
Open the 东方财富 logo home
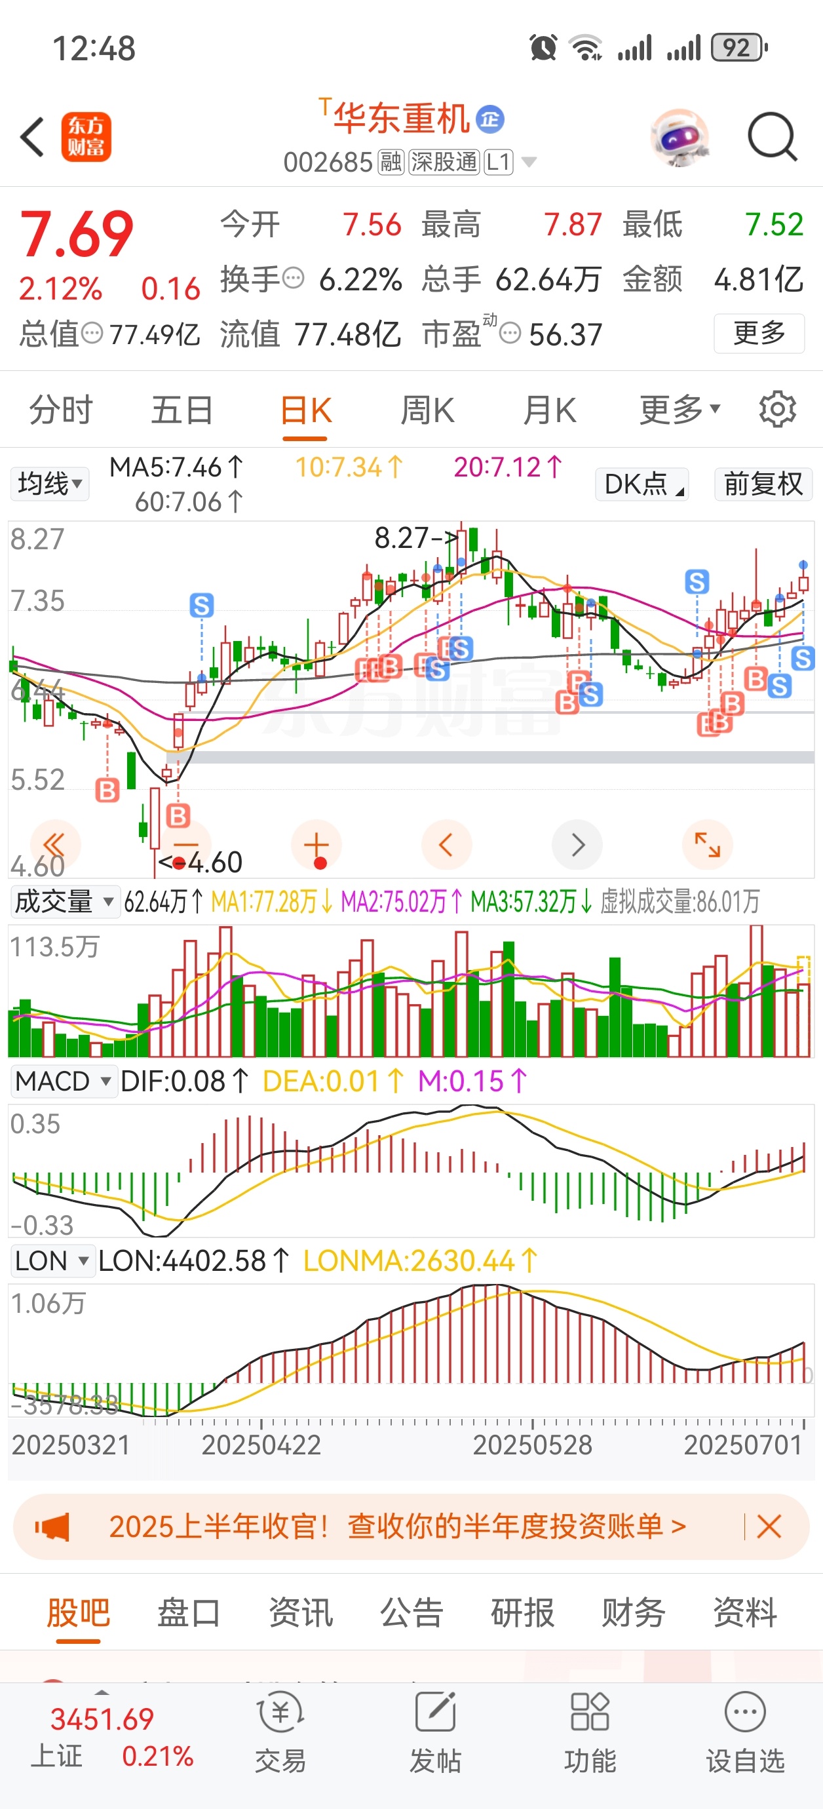86,137
